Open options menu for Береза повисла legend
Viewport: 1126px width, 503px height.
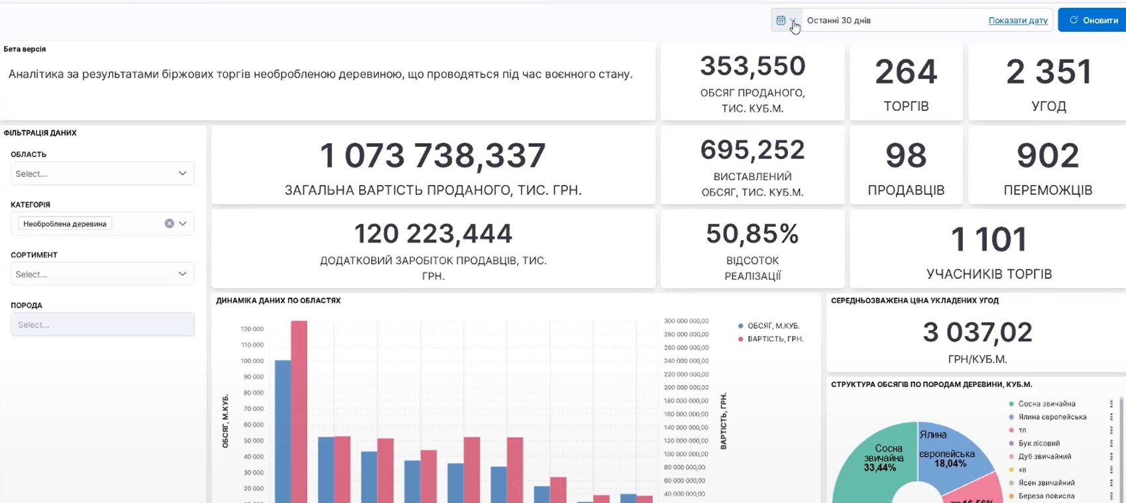point(1111,496)
